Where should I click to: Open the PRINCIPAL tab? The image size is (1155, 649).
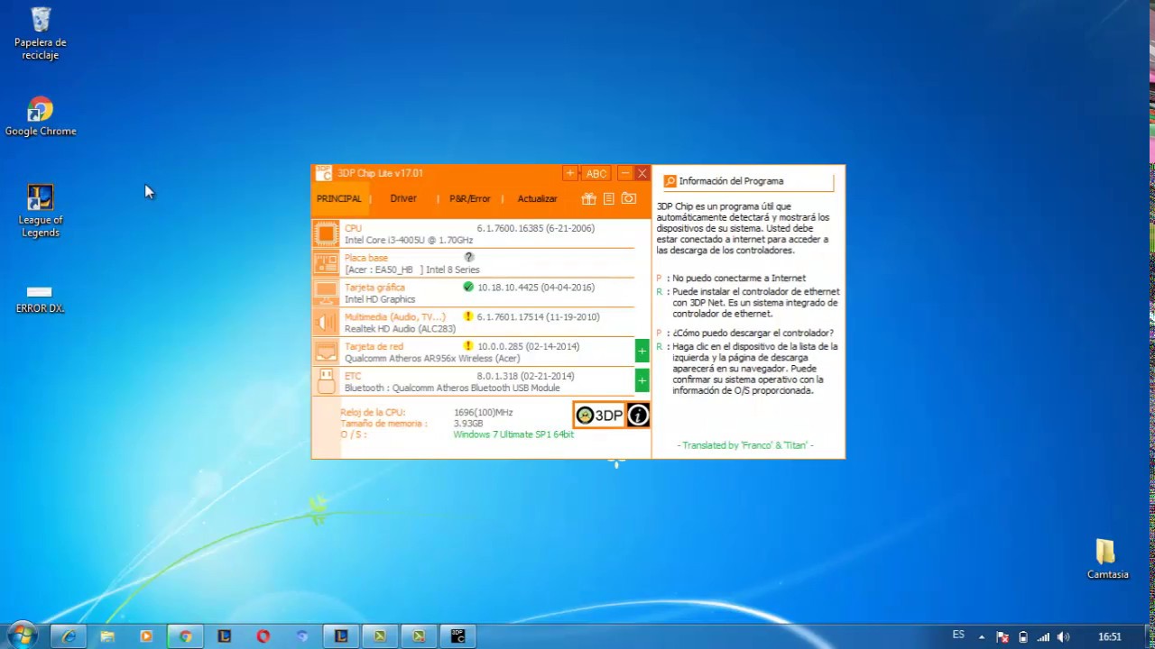coord(338,198)
